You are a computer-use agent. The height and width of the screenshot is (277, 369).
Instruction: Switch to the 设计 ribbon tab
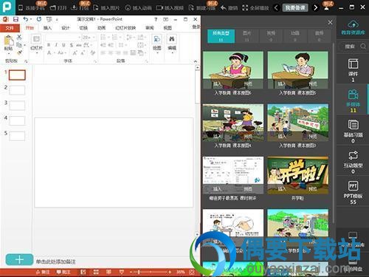pos(66,28)
